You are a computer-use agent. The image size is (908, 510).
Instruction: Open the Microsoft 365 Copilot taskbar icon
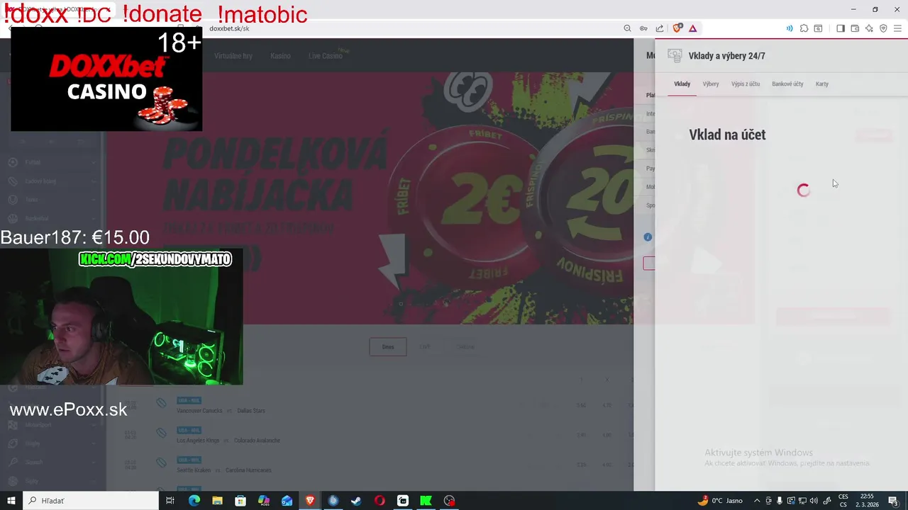coord(264,501)
